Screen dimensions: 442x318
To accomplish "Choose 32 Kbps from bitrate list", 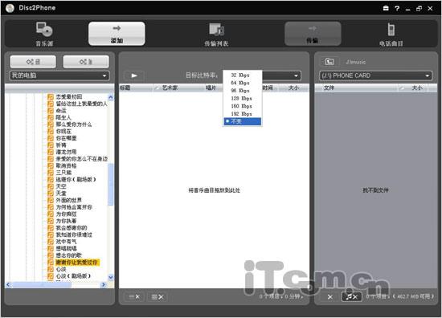I will coord(242,75).
